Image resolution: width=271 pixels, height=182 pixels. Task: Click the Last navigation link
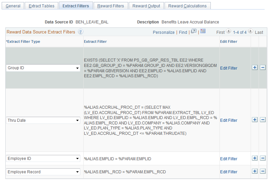pyautogui.click(x=259, y=32)
